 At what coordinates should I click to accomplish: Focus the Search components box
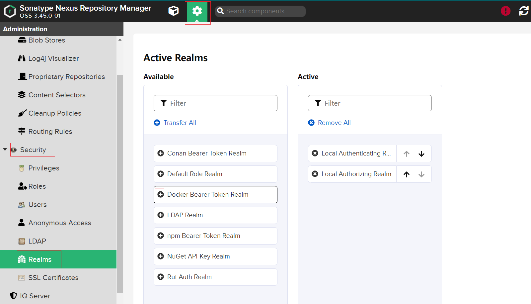coord(260,11)
